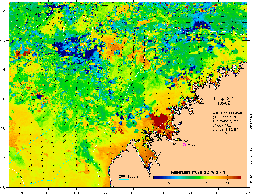Click the vertical IMOS Hobart time copyright text
The image size is (253, 196).
[251, 148]
